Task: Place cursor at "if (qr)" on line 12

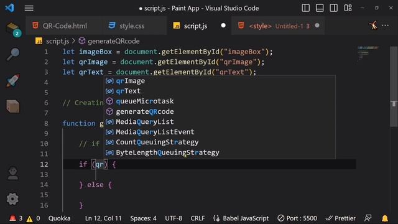Action: 93,164
